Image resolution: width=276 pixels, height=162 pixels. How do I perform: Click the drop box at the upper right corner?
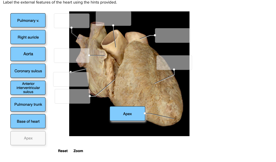click(172, 35)
